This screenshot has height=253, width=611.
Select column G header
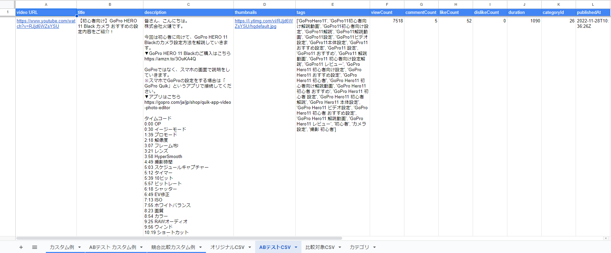coord(421,4)
